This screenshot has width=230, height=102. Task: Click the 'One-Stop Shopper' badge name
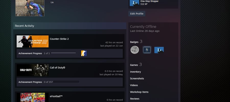149,1
